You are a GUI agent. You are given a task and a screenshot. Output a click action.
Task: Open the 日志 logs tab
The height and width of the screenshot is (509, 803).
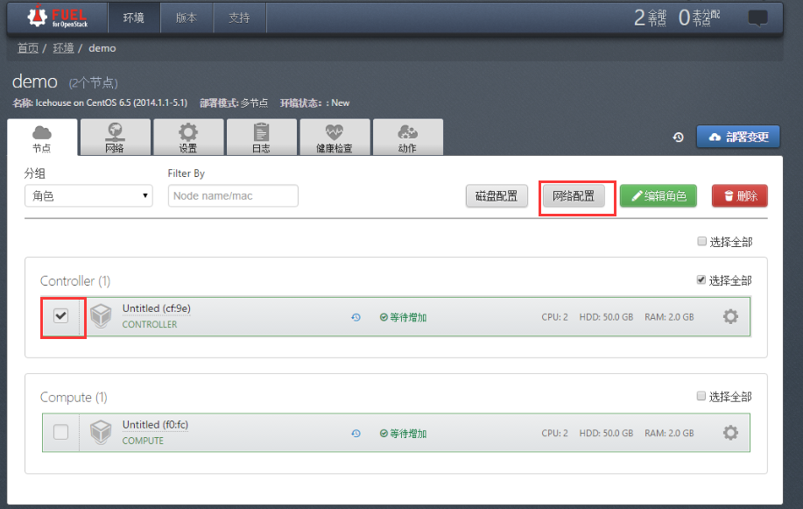coord(262,138)
